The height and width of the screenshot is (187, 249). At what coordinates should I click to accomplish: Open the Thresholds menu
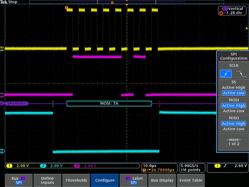coord(76,180)
